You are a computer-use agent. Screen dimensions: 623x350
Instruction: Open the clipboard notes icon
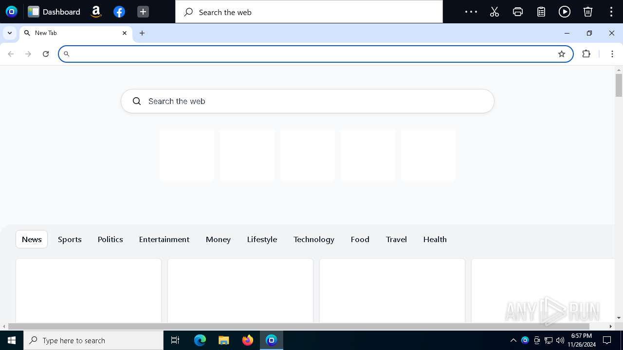[x=541, y=12]
